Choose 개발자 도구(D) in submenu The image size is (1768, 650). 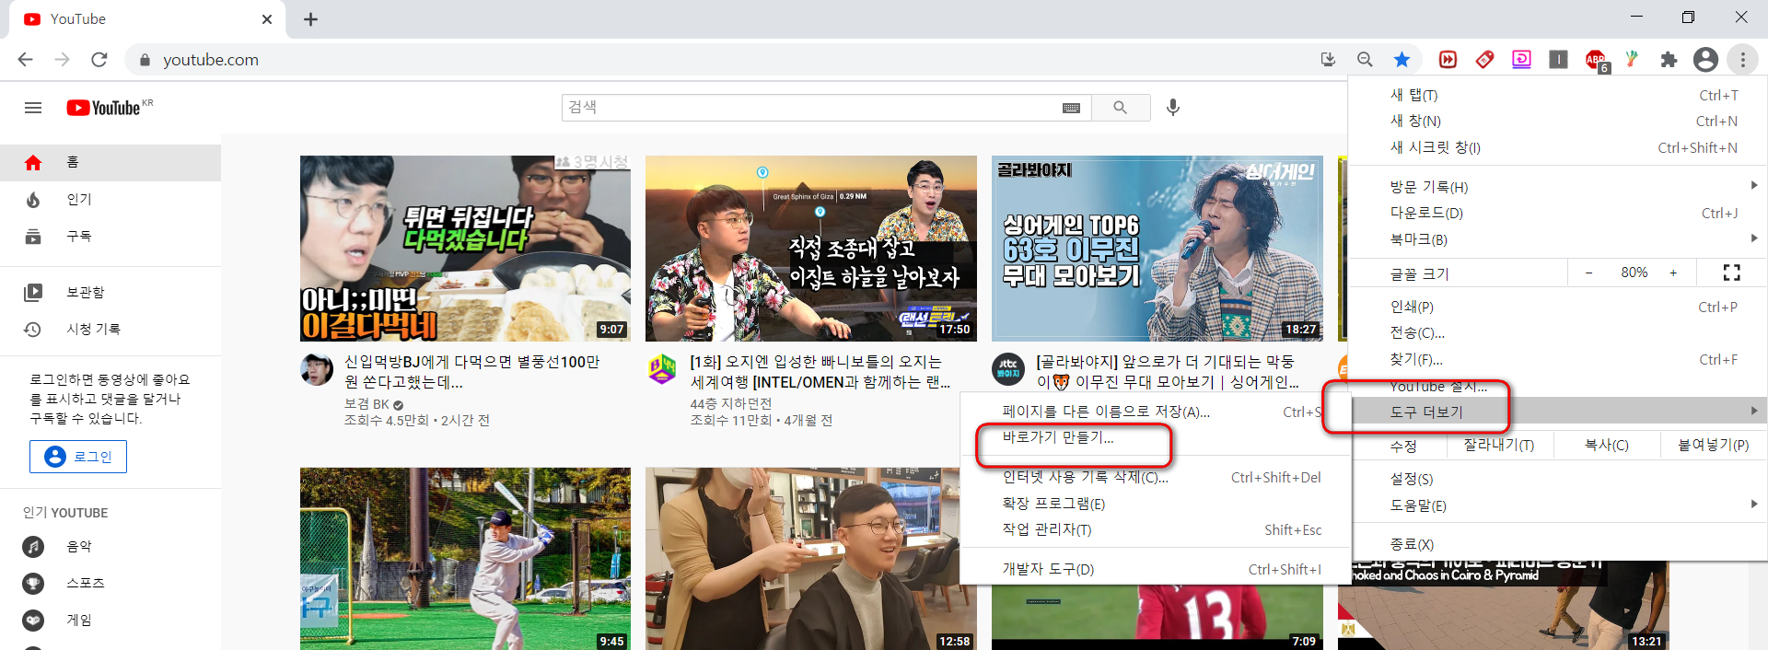[1155, 569]
